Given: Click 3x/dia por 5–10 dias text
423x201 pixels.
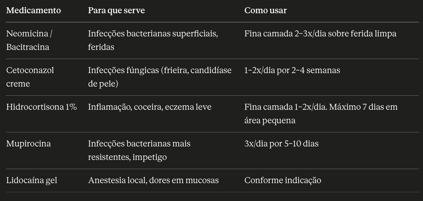Looking at the screenshot, I should pos(281,144).
